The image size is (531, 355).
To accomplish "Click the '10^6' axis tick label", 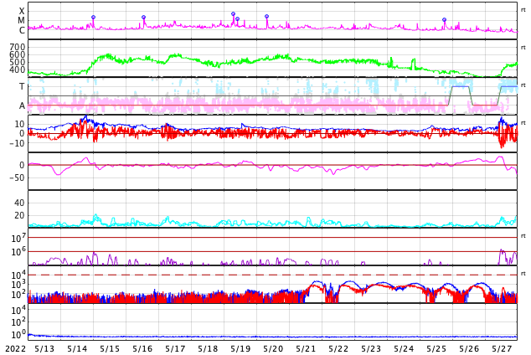I will tap(18, 252).
